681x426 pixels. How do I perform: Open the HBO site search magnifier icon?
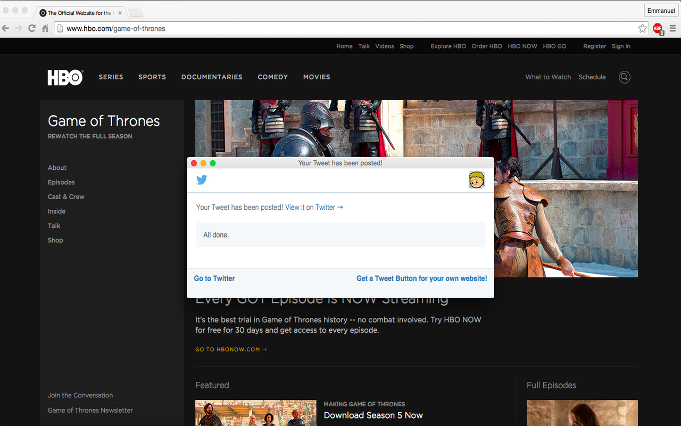(x=625, y=77)
